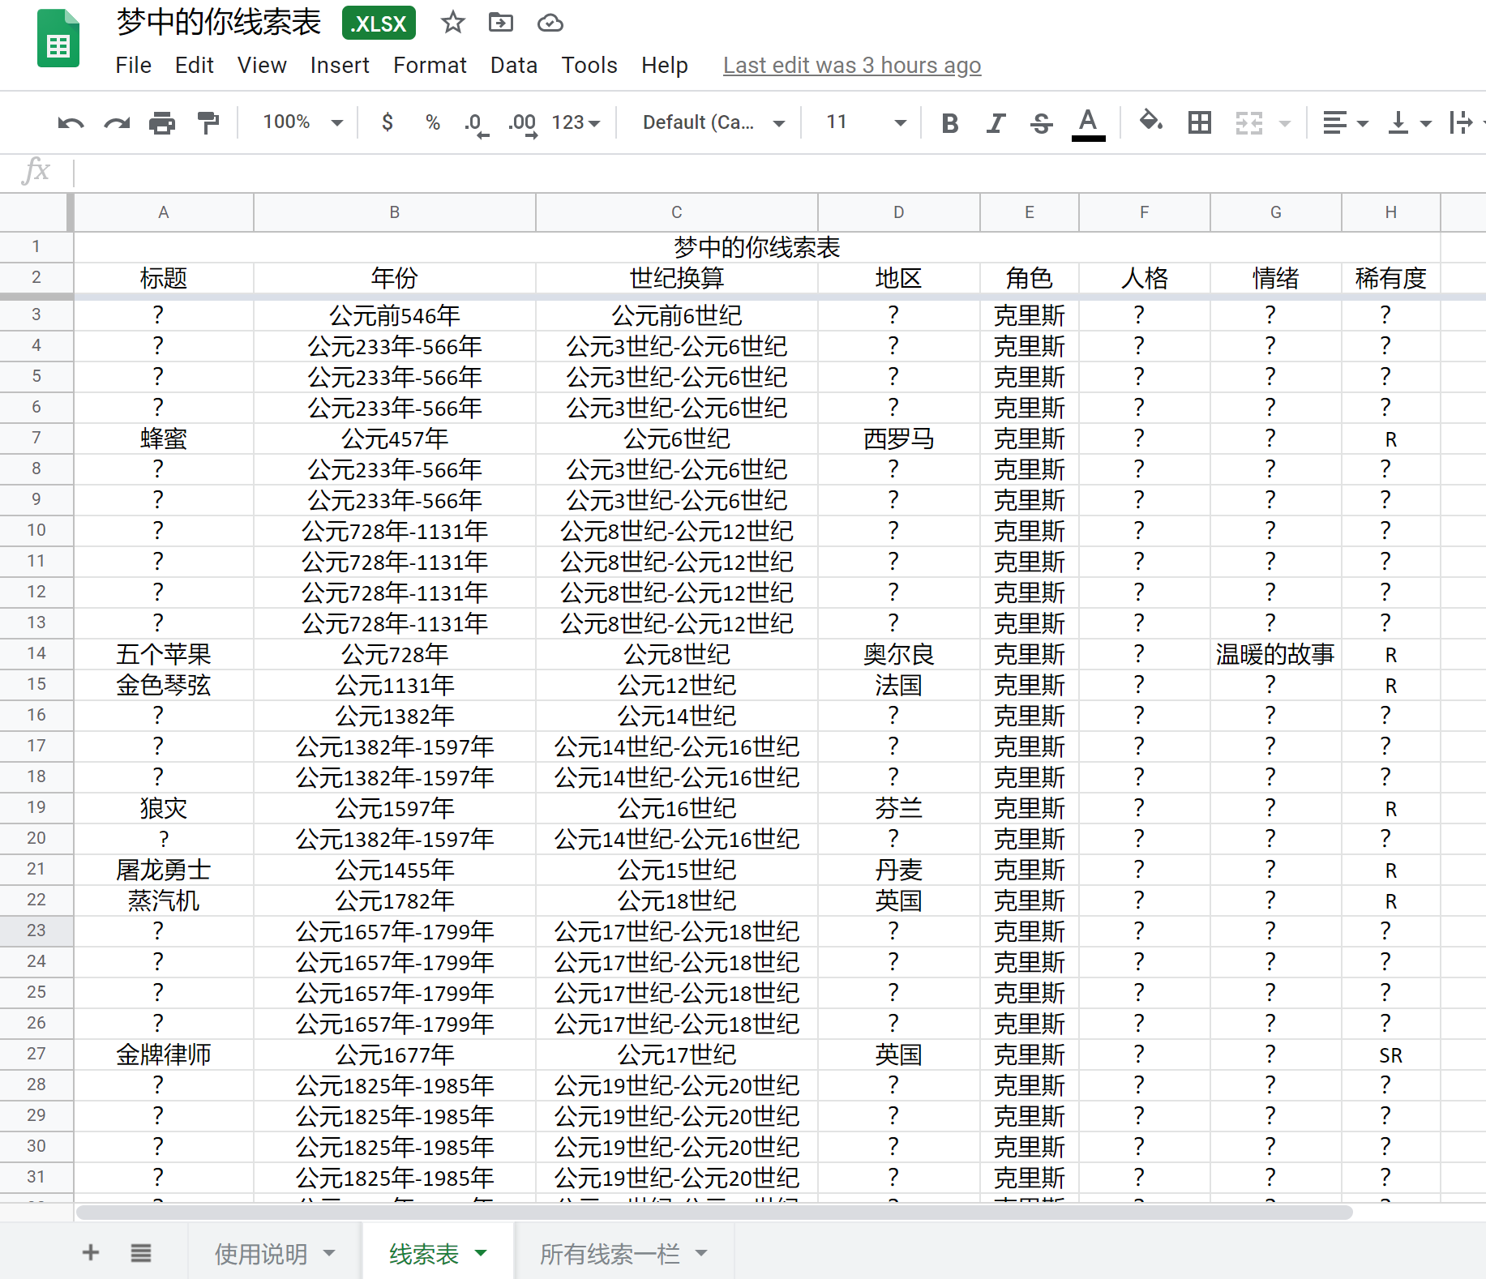Screen dimensions: 1486x1279
Task: Open the vertical align dropdown
Action: point(1409,123)
